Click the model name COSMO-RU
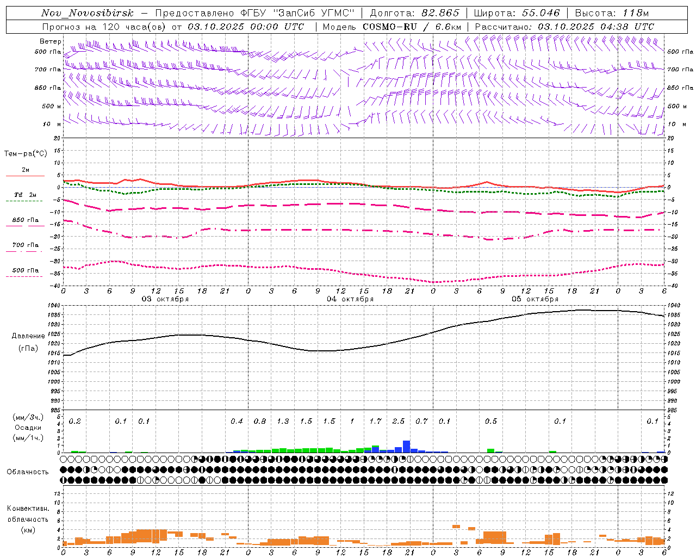This screenshot has height=557, width=696. [x=389, y=27]
